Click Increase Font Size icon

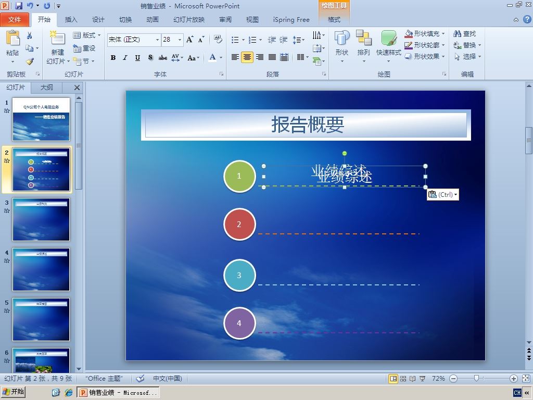[x=190, y=40]
